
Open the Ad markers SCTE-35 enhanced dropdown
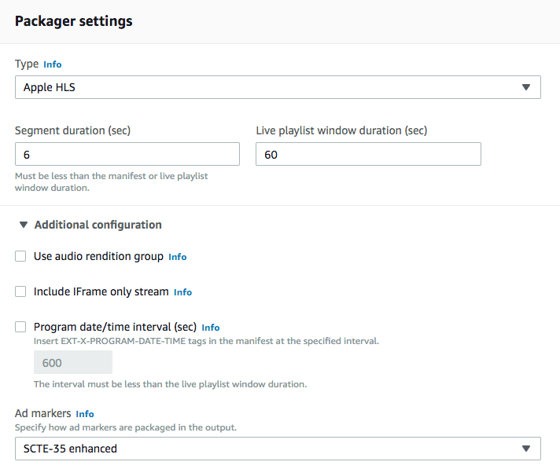(278, 449)
